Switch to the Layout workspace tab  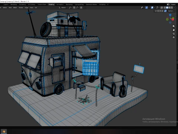click(x=6, y=4)
